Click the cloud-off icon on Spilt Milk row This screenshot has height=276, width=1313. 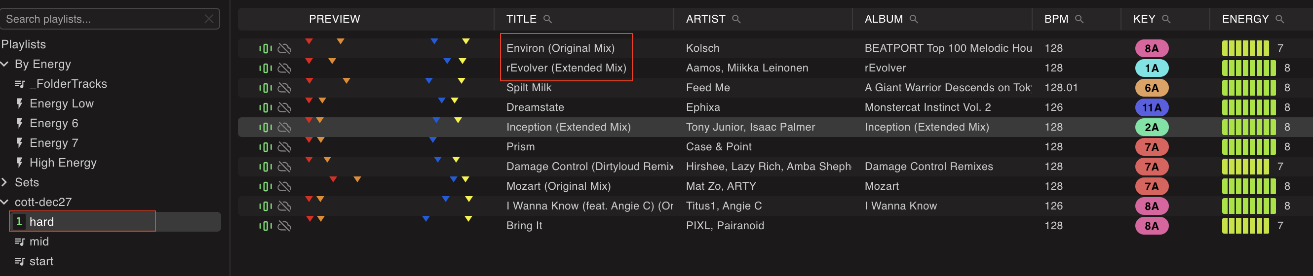pyautogui.click(x=284, y=88)
